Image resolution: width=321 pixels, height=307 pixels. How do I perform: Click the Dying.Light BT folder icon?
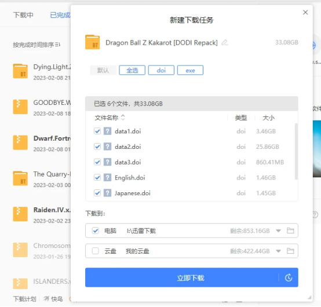(20, 71)
